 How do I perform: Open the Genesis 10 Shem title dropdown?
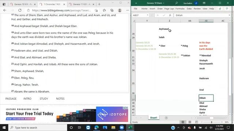(x=164, y=3)
